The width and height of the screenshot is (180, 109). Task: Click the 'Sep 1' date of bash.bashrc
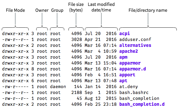[93, 93]
